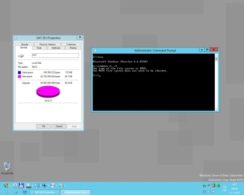Click the first tray icon with green badge
This screenshot has width=244, height=195.
coord(204,186)
